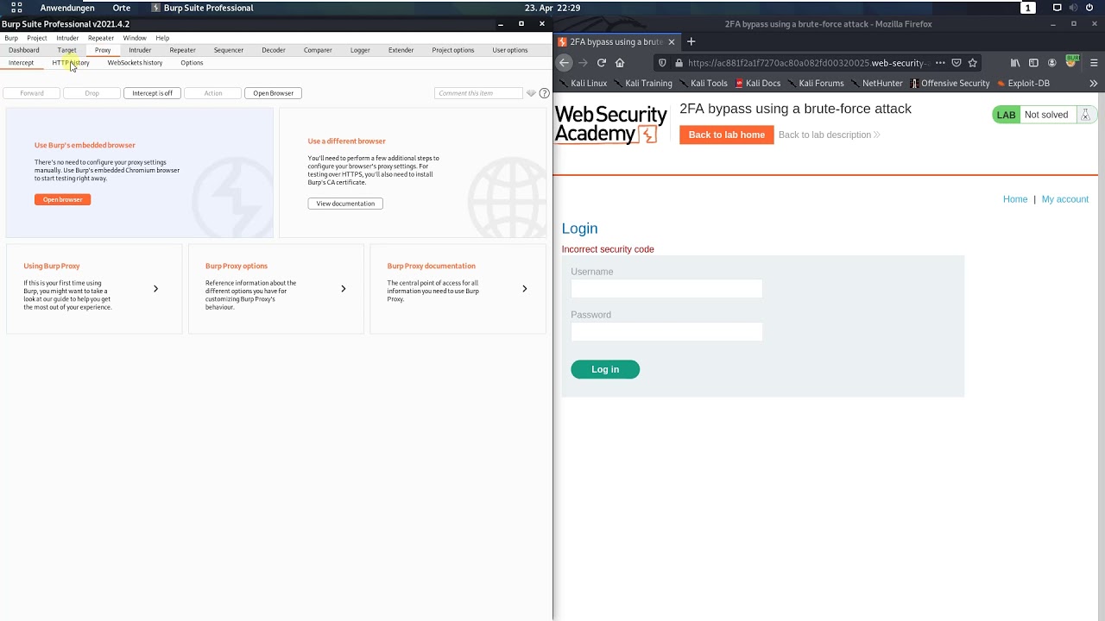Open new Firefox tab with plus
Image resolution: width=1105 pixels, height=621 pixels.
(x=691, y=41)
